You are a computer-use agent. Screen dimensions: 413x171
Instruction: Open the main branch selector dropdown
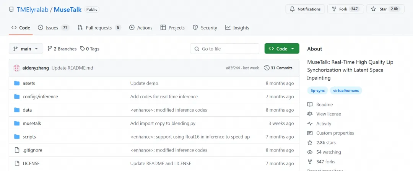(x=26, y=49)
